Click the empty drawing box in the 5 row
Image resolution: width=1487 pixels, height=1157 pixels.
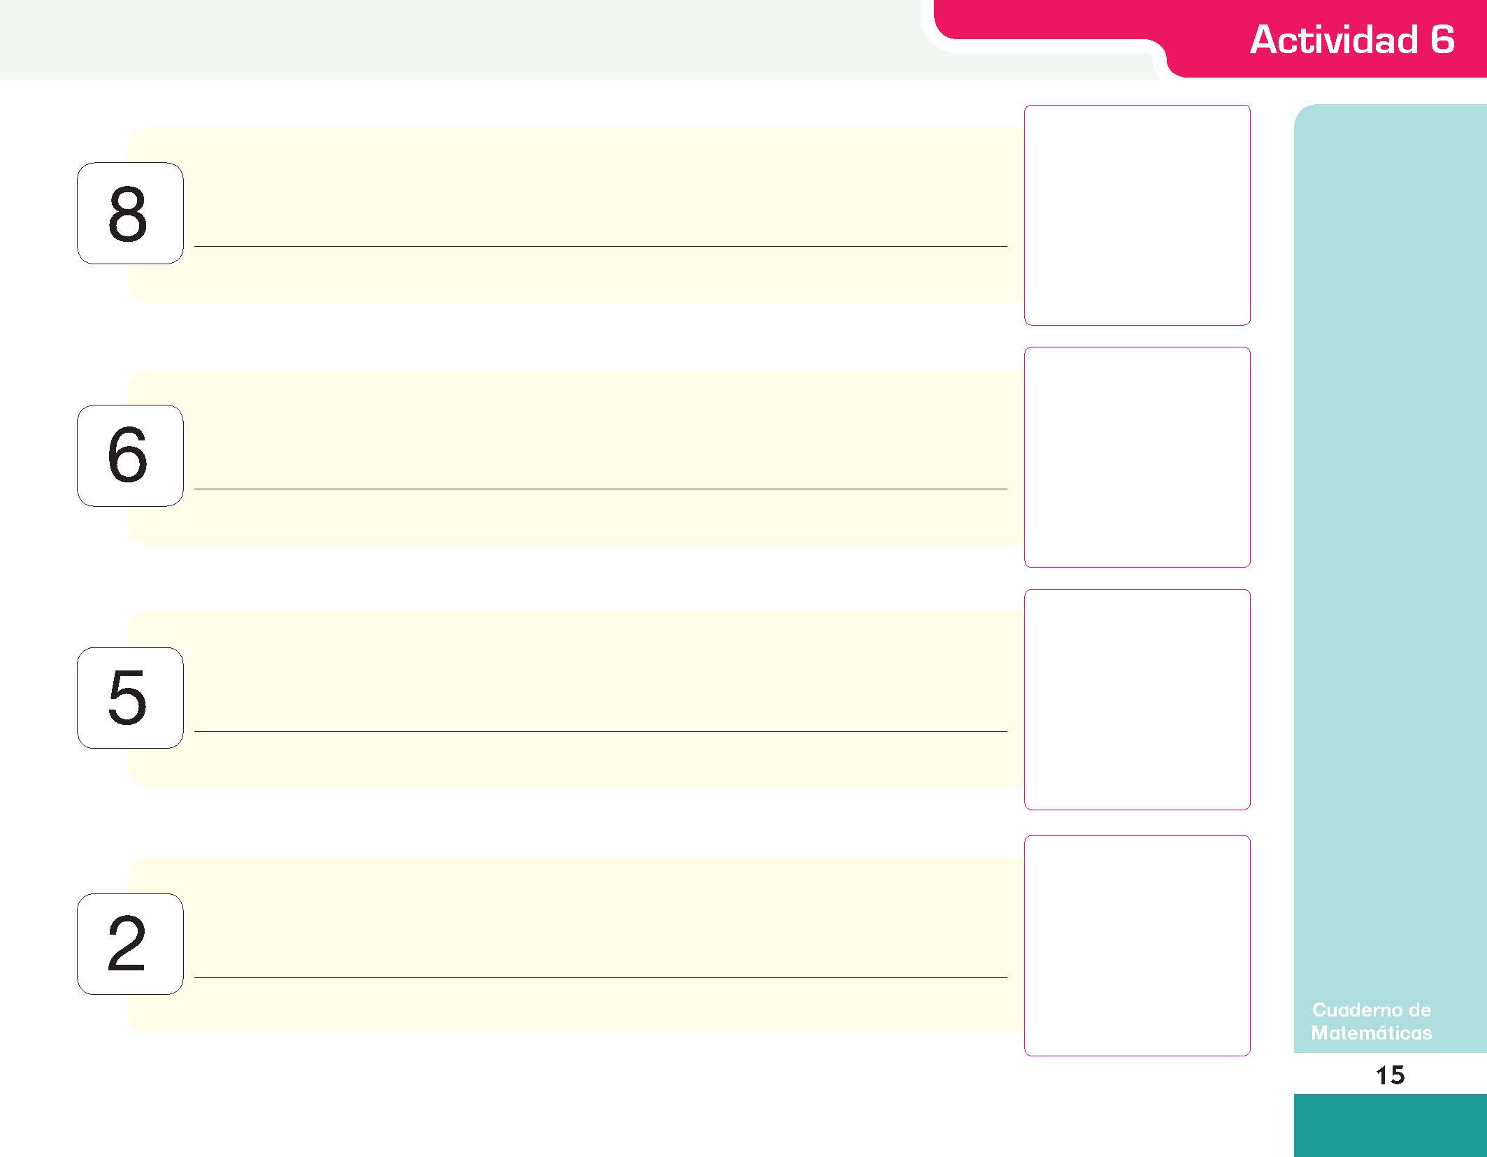1137,700
